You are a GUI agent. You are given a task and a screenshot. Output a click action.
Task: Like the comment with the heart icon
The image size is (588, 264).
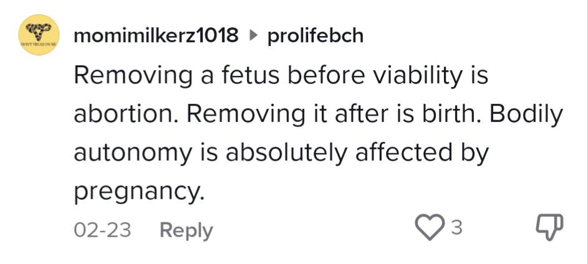tap(428, 229)
